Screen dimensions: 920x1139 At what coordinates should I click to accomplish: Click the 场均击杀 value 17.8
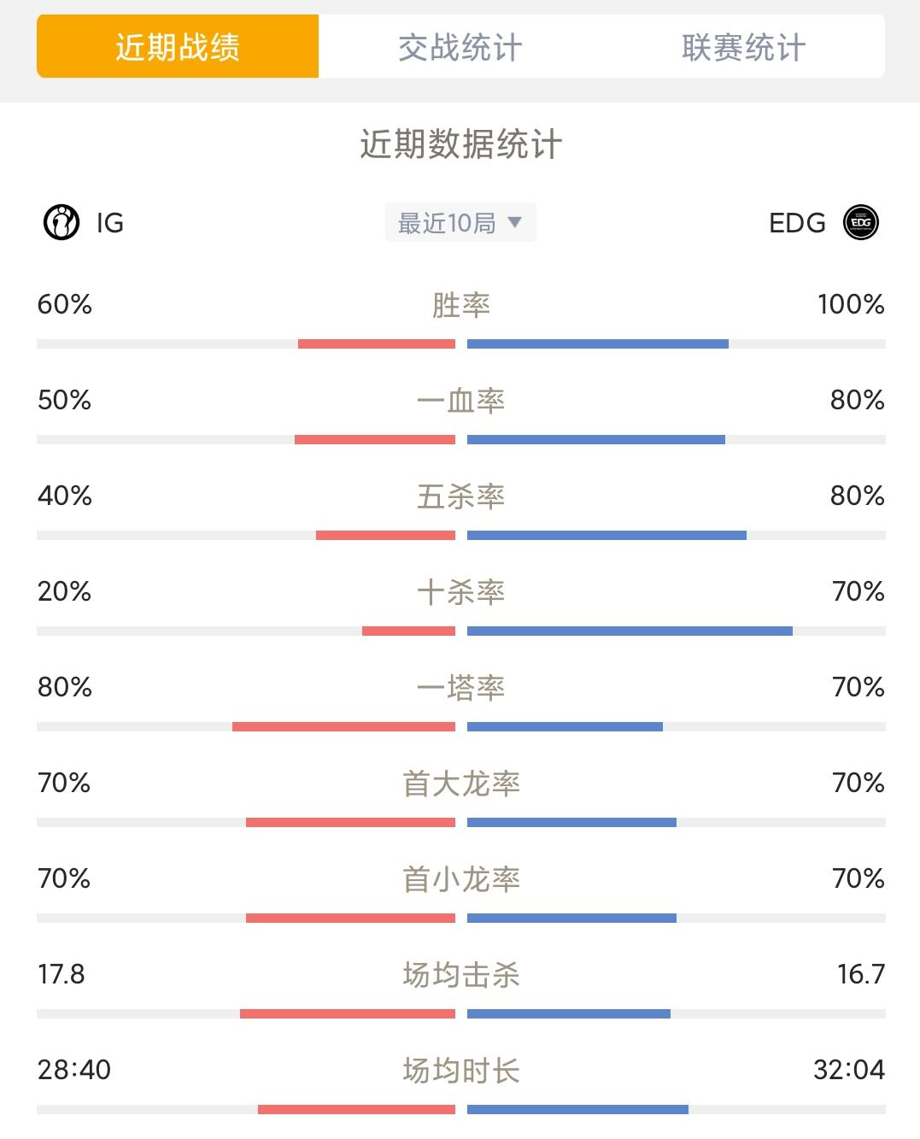click(62, 974)
